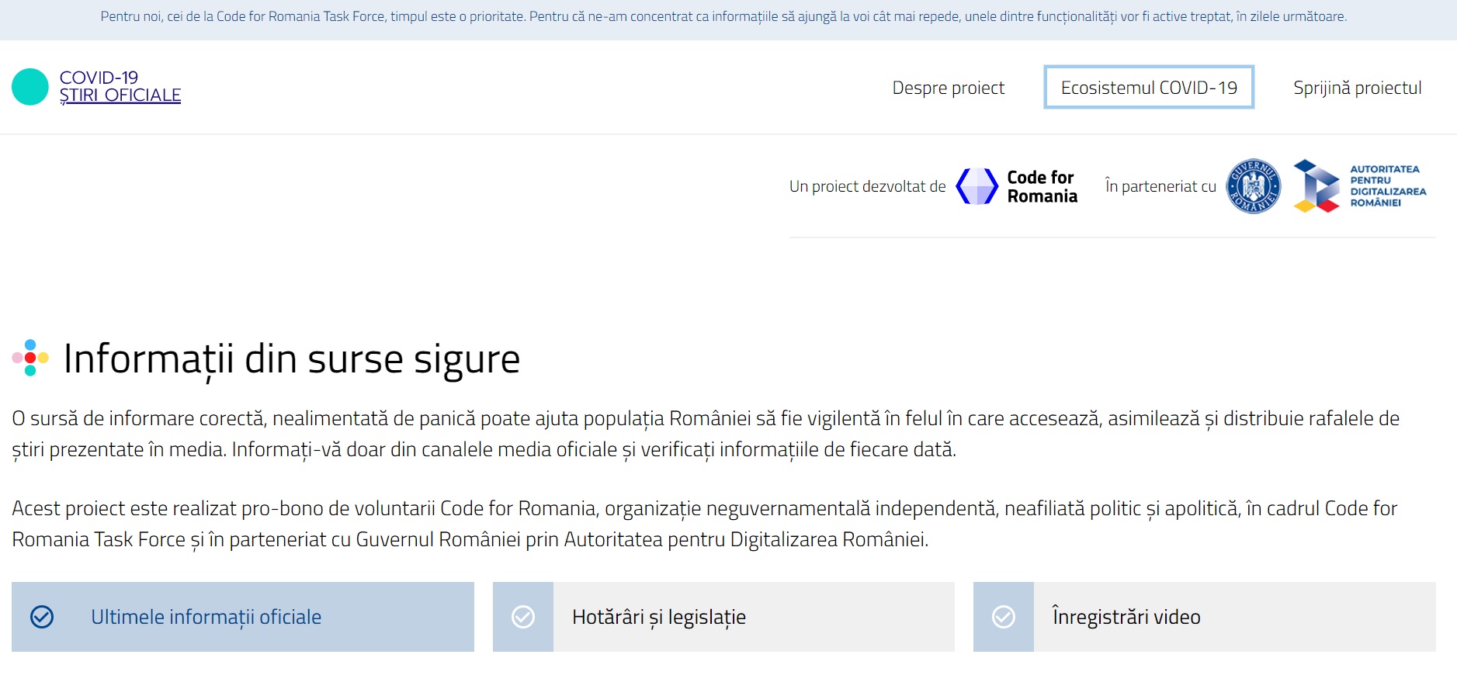This screenshot has width=1457, height=696.
Task: Open the Despre proiect menu item
Action: (x=948, y=88)
